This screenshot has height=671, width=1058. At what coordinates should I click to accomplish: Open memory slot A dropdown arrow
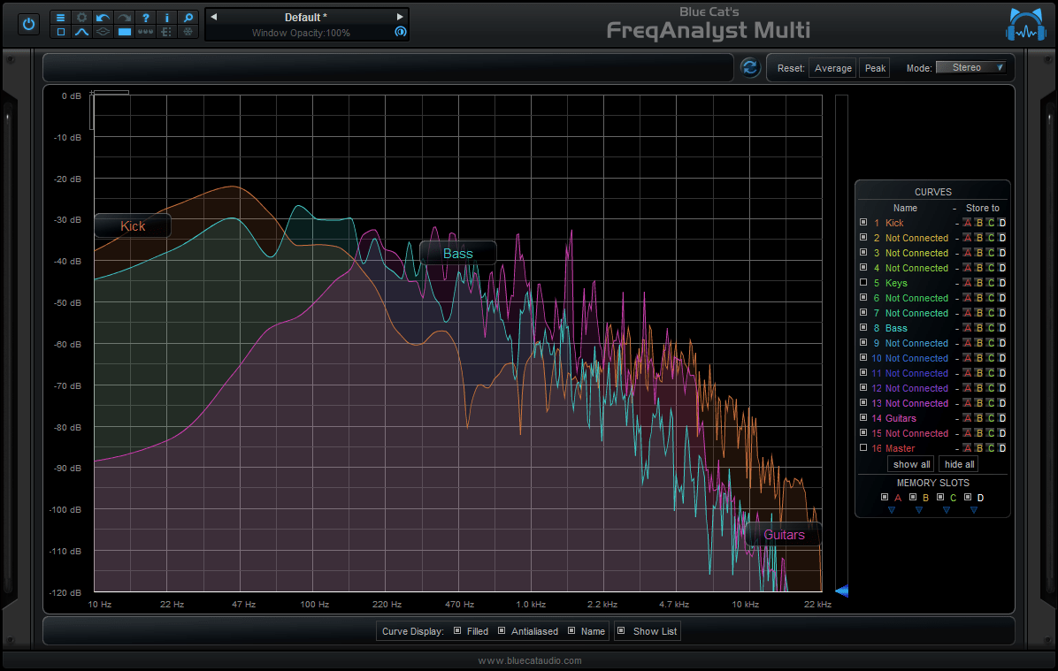pos(891,509)
